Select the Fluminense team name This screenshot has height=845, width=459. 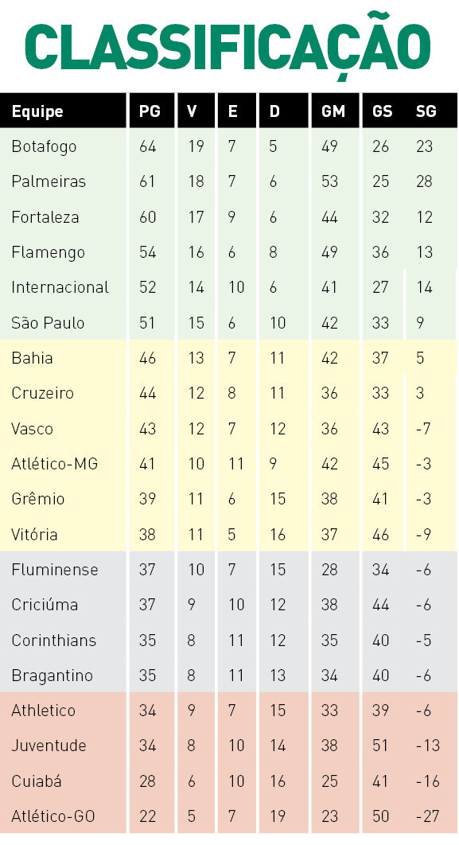(54, 570)
